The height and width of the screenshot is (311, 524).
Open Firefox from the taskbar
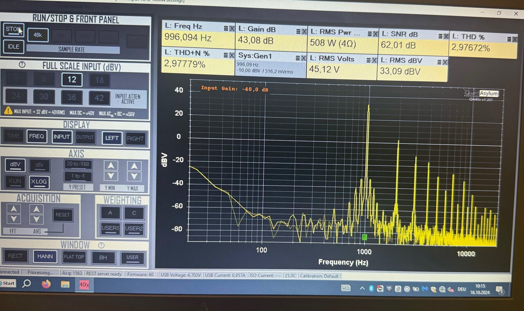coord(46,284)
